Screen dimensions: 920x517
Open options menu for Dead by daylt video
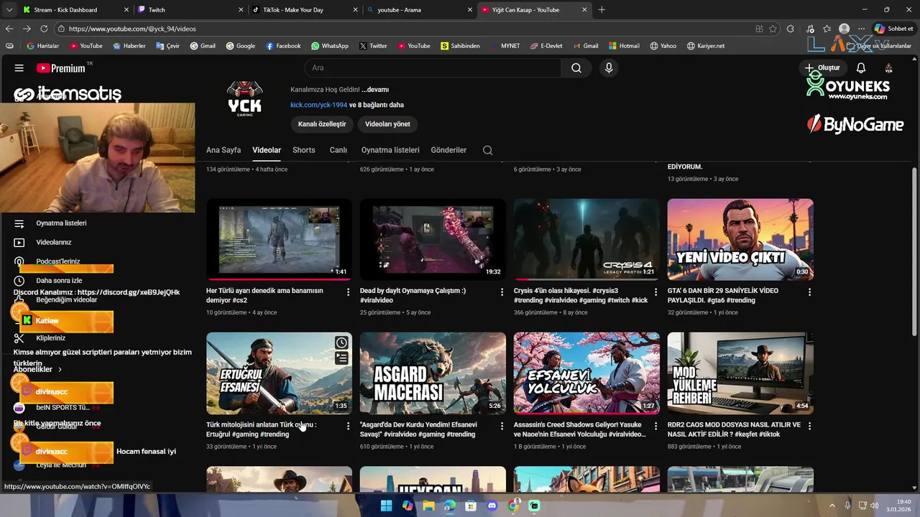pos(502,292)
